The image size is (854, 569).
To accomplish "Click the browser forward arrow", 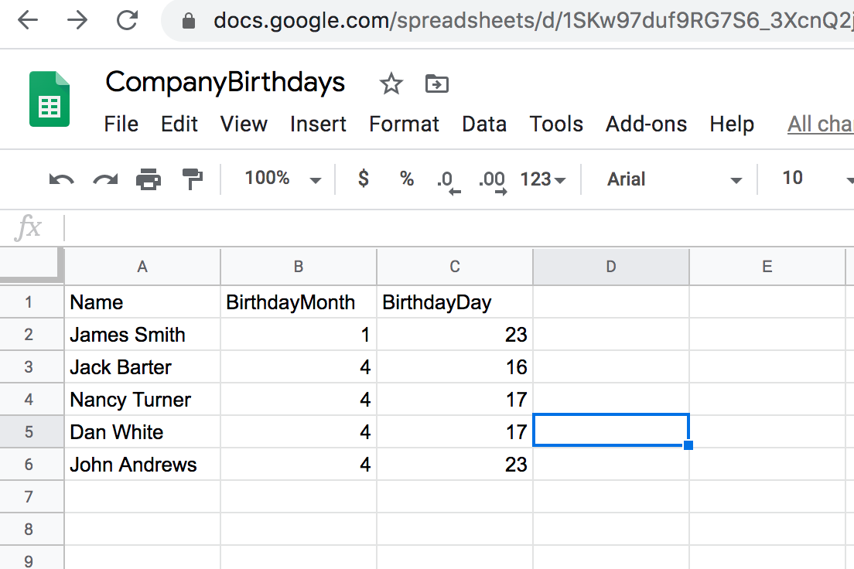I will (77, 21).
